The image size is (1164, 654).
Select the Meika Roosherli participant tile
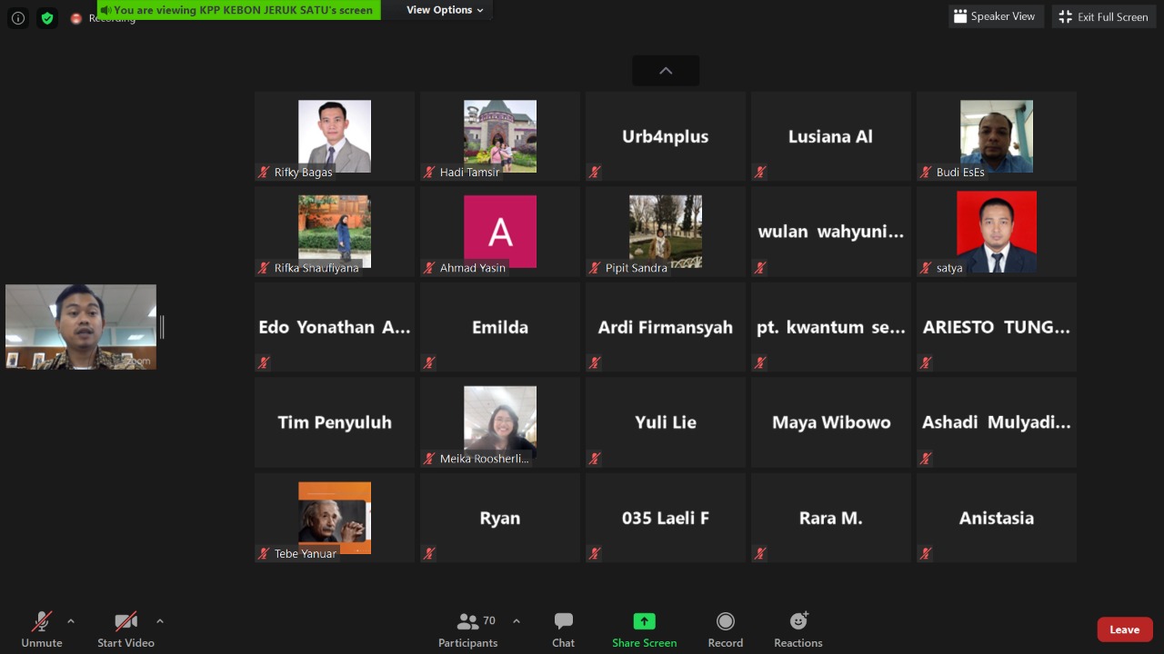point(500,422)
